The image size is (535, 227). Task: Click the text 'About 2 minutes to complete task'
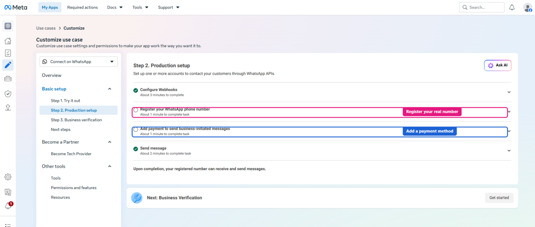click(165, 154)
